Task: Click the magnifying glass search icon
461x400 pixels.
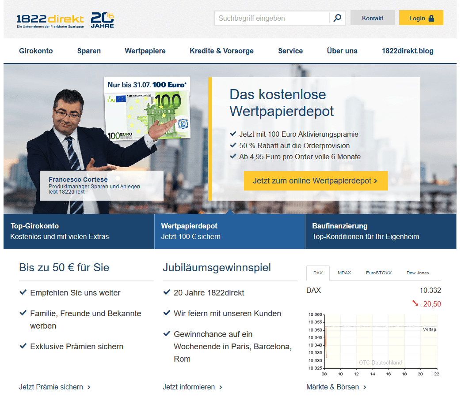Action: click(x=337, y=18)
